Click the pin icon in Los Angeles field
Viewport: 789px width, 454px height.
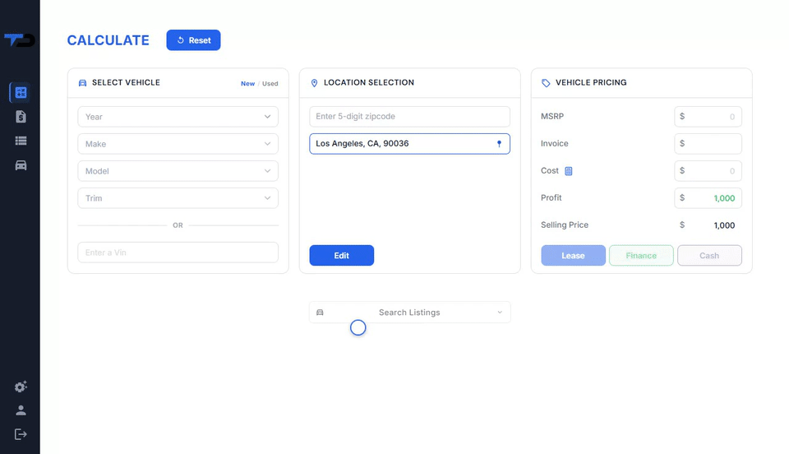click(499, 144)
